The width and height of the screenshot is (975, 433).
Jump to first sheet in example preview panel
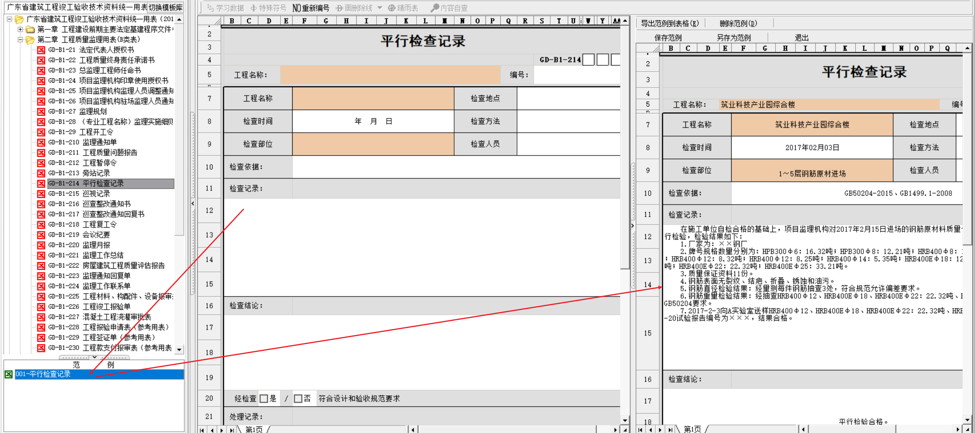click(x=640, y=430)
